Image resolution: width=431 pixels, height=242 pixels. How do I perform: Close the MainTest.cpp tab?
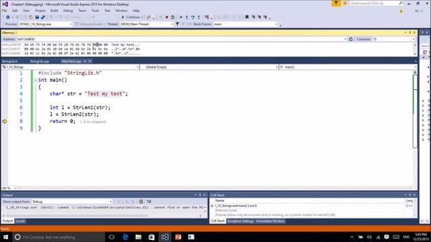click(x=90, y=61)
